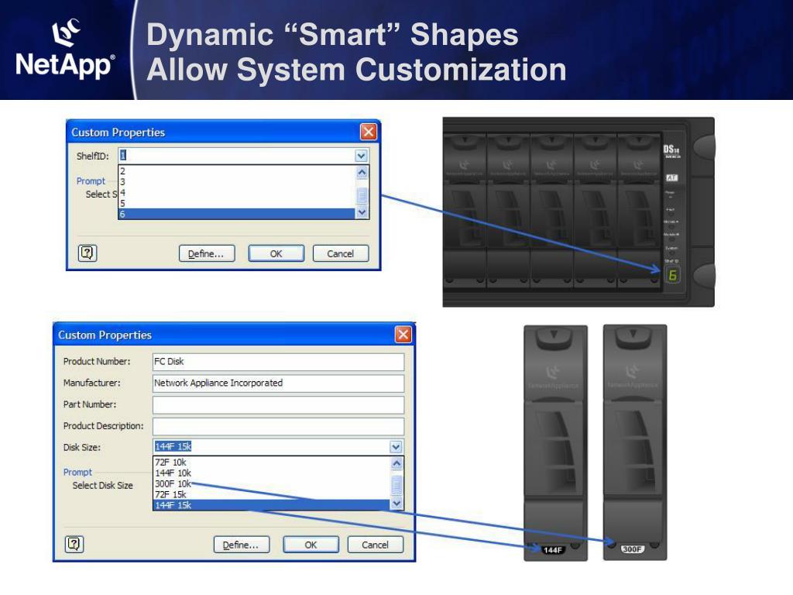This screenshot has height=595, width=793.
Task: Choose shelf ID 3 from the list
Action: 237,181
